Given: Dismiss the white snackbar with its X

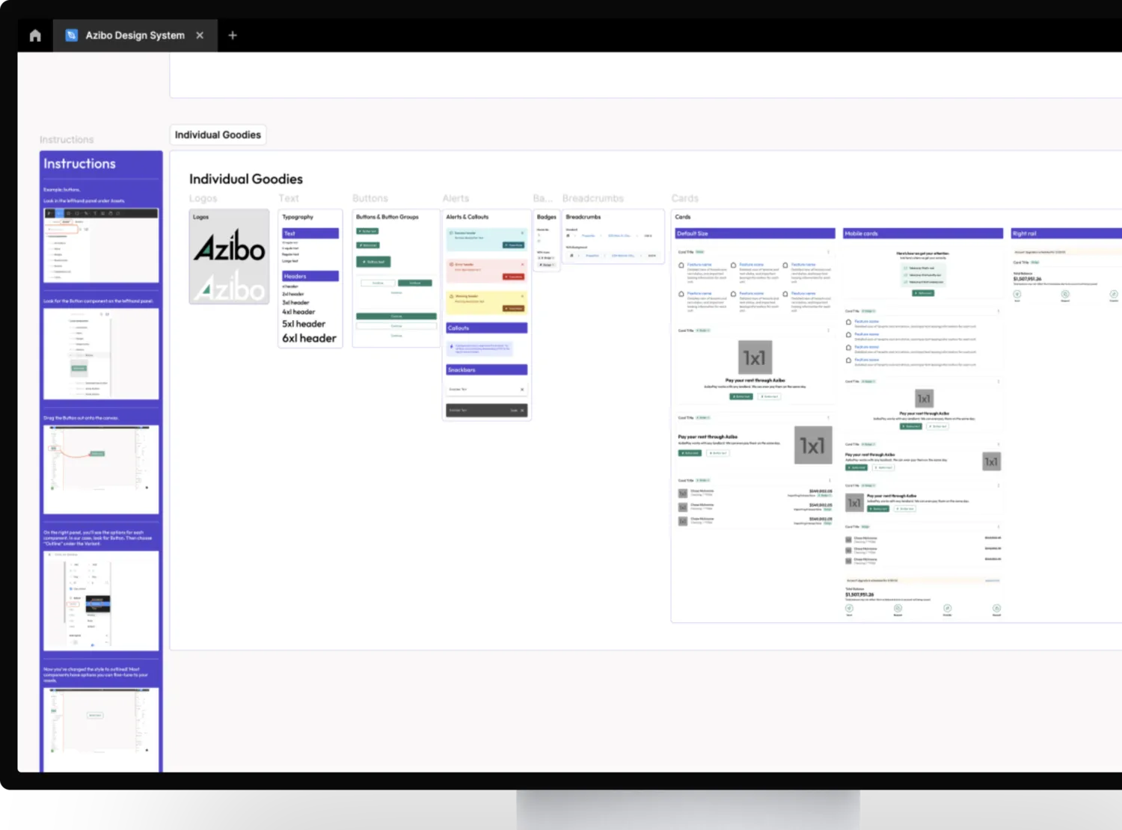Looking at the screenshot, I should pyautogui.click(x=522, y=390).
